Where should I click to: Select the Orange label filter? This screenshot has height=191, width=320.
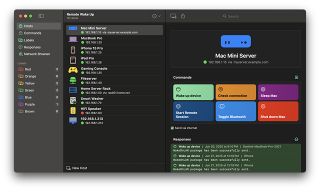click(39, 76)
